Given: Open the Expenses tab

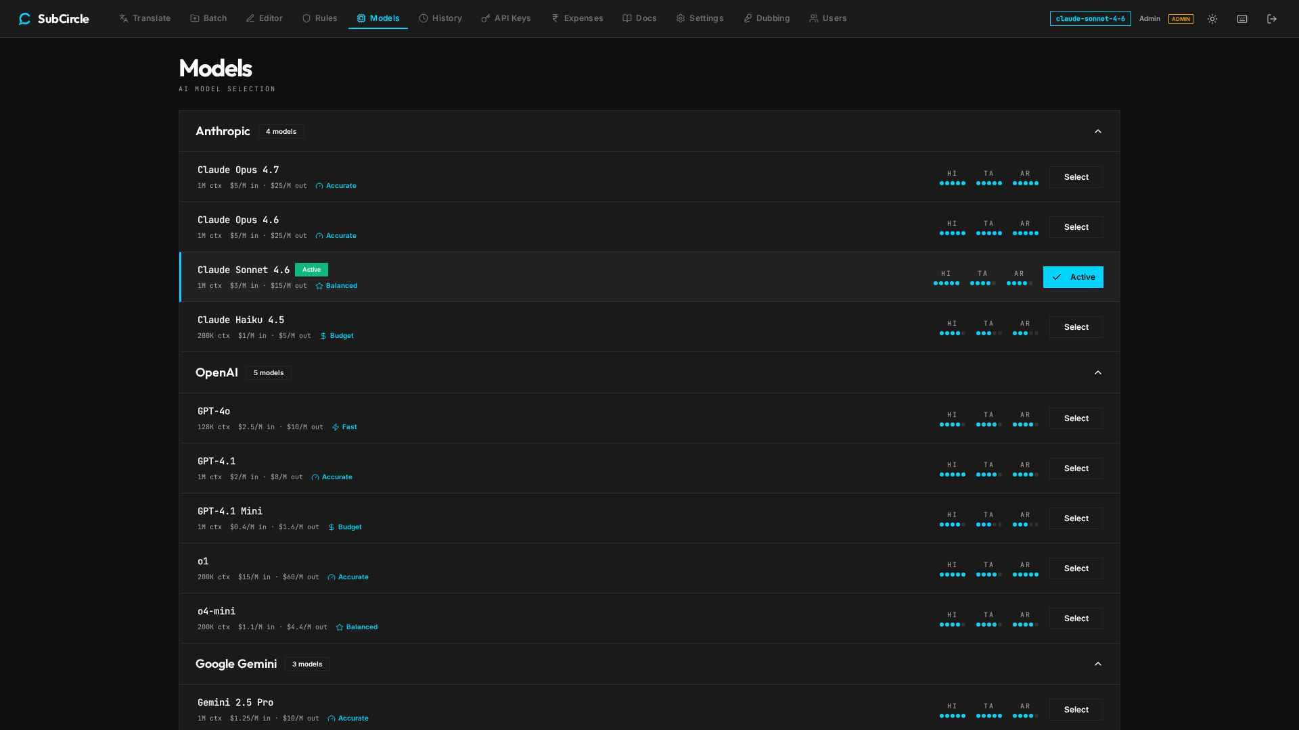Looking at the screenshot, I should pyautogui.click(x=577, y=18).
